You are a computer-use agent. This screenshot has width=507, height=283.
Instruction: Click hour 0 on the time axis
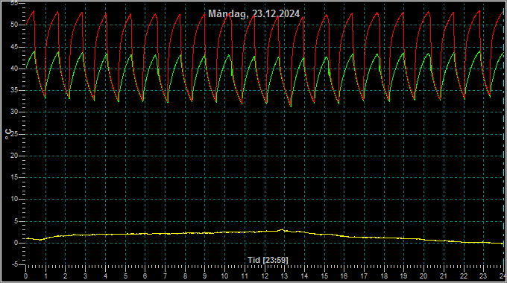tap(26, 276)
